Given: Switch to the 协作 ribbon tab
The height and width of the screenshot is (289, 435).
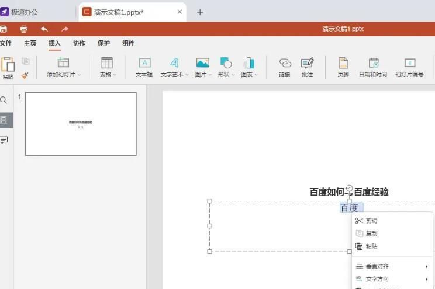Looking at the screenshot, I should coord(79,43).
